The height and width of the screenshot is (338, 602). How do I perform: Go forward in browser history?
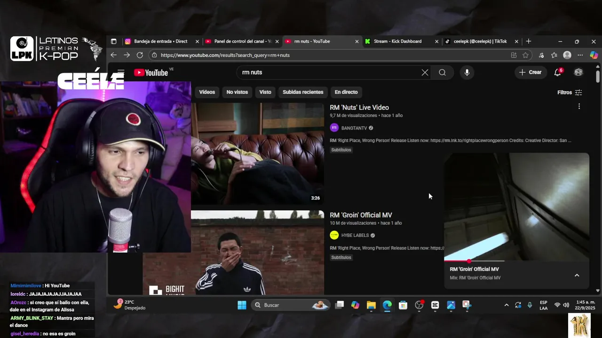click(127, 55)
